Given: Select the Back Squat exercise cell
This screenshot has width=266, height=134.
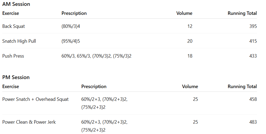Looking at the screenshot, I should point(14,26).
